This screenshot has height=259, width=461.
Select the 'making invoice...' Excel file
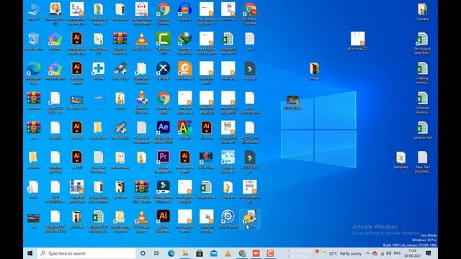[x=423, y=73]
